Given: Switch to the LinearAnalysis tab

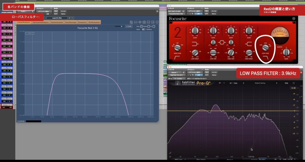Looking at the screenshot, I should pyautogui.click(x=24, y=22).
